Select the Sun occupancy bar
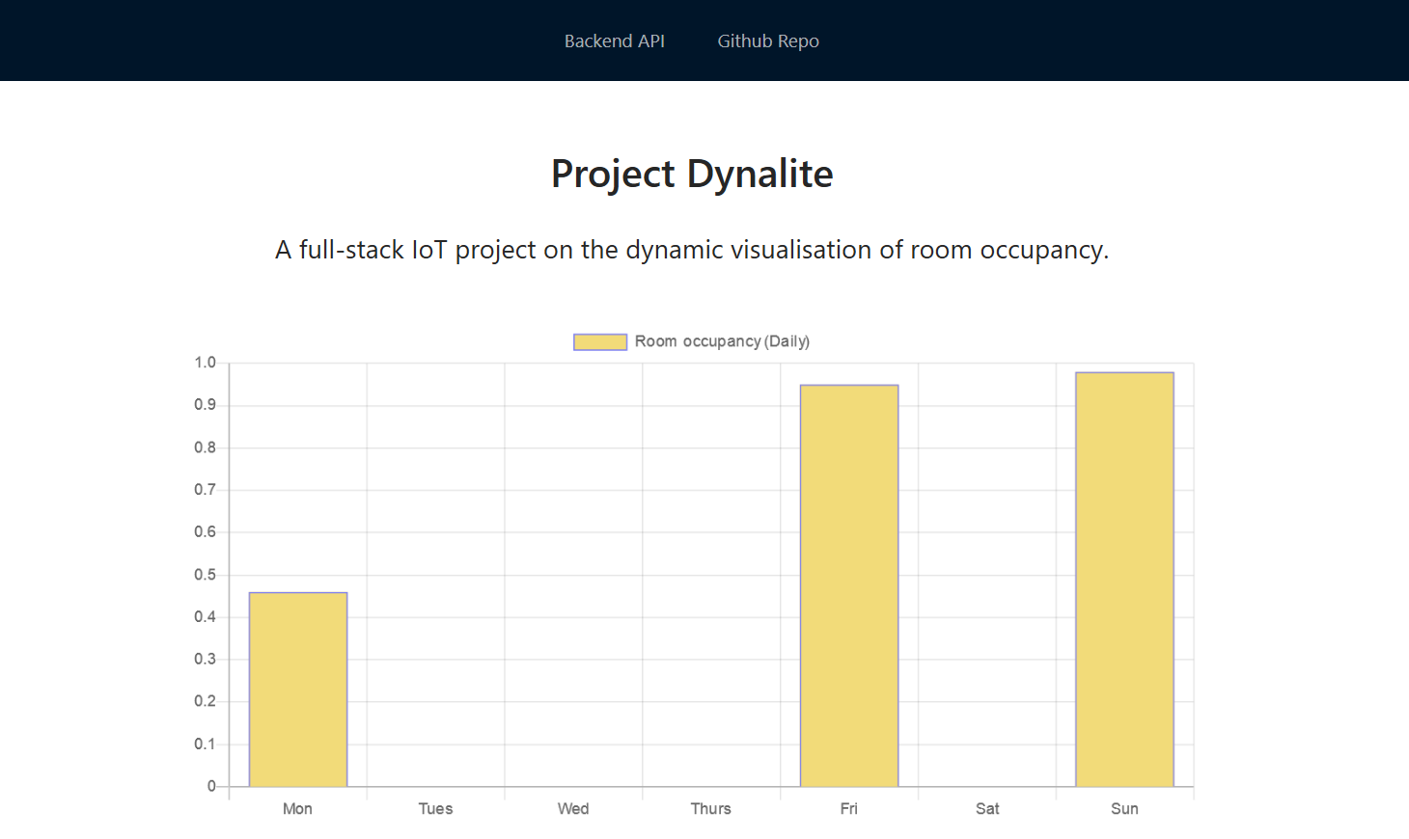 pos(1124,577)
